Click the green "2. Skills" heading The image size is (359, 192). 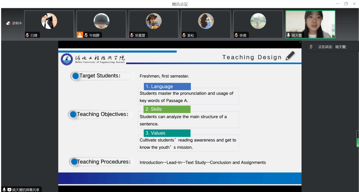click(x=167, y=109)
